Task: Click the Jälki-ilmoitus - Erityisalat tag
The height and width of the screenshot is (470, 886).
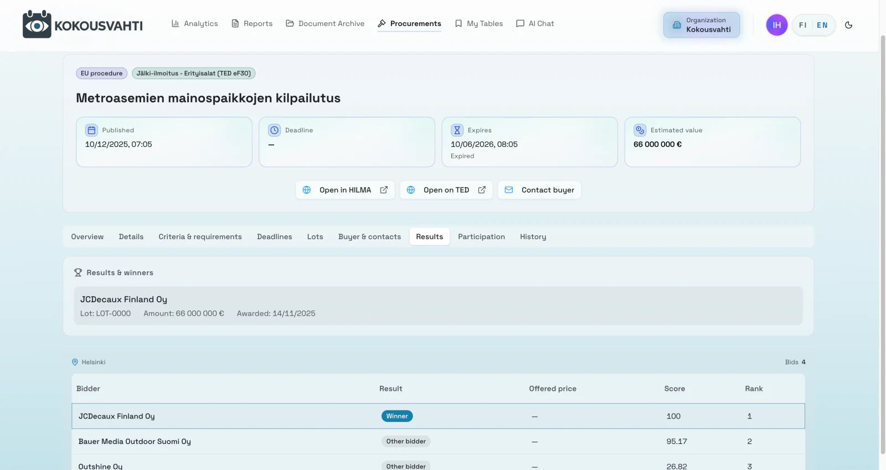Action: click(x=194, y=73)
